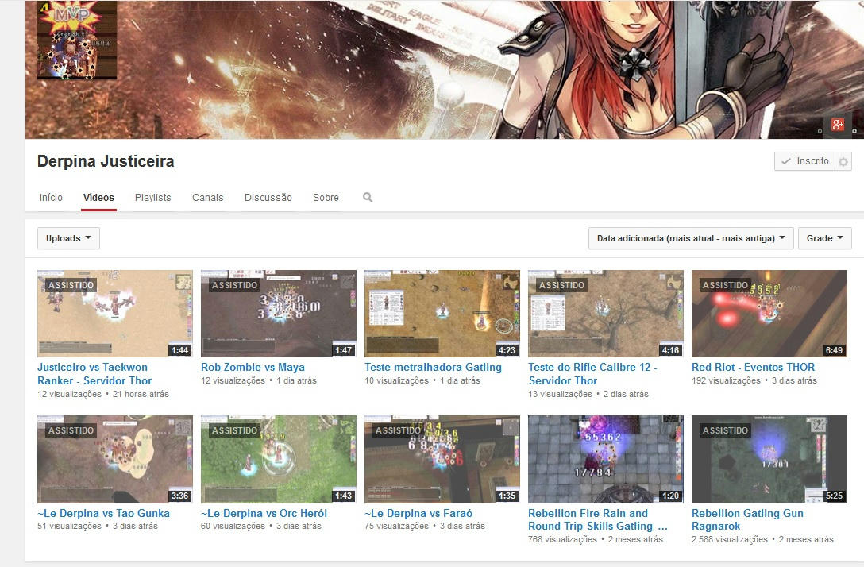
Task: Play the 3:36 Tao Gunka thumbnail
Action: point(115,459)
